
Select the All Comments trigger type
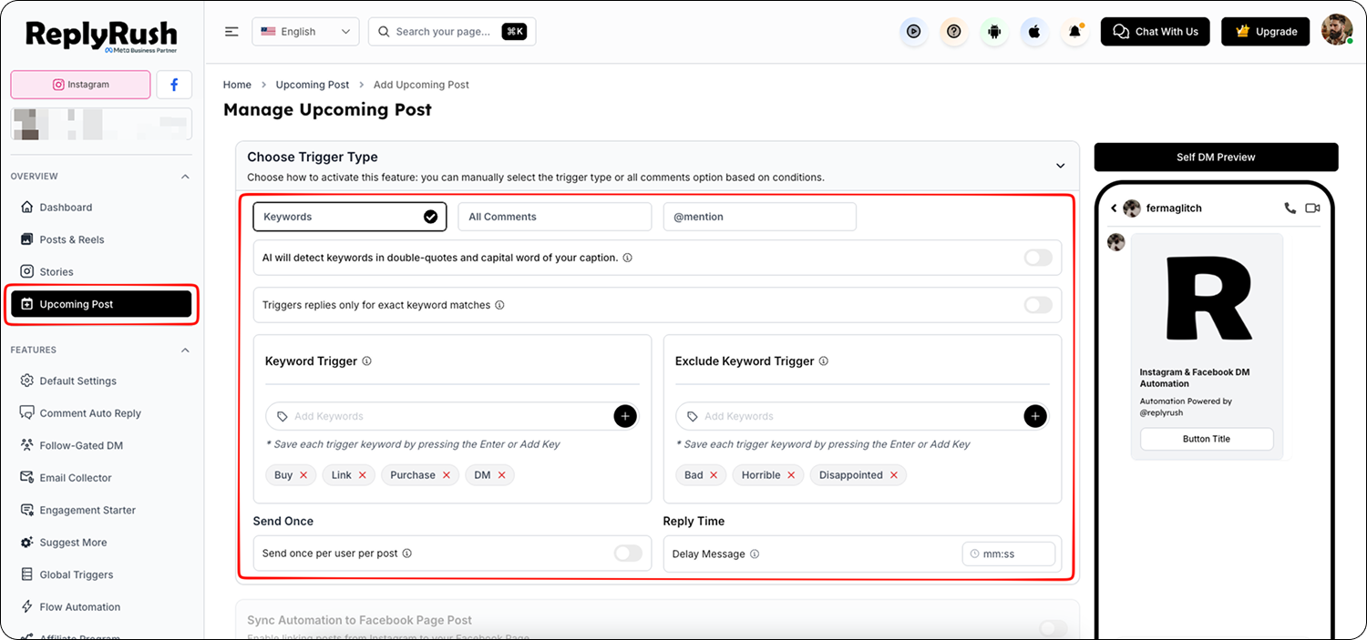click(555, 217)
